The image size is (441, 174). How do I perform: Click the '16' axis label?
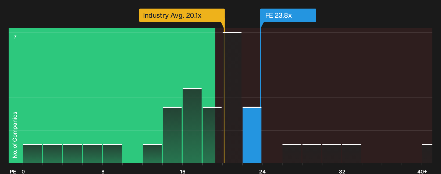pos(183,171)
